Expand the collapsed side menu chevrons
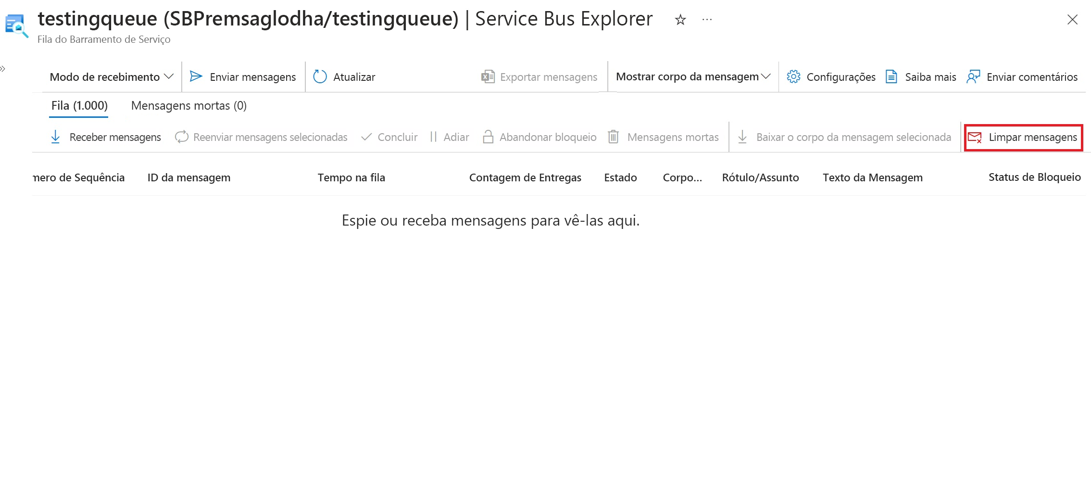This screenshot has width=1091, height=480. (x=2, y=69)
